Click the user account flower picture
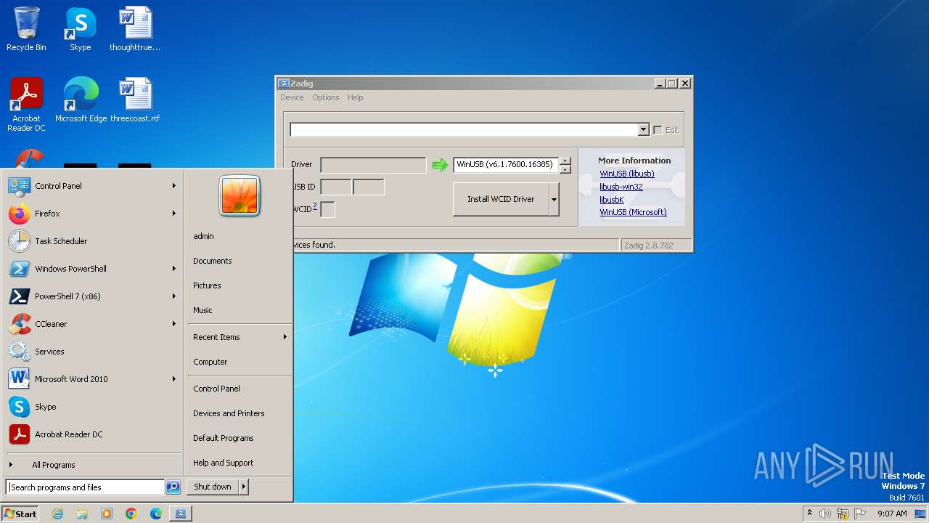This screenshot has height=523, width=929. click(x=240, y=195)
